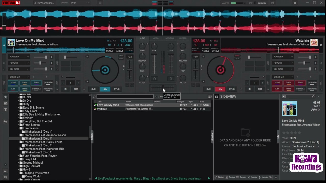Click loop OUT on deck B

click(x=260, y=89)
